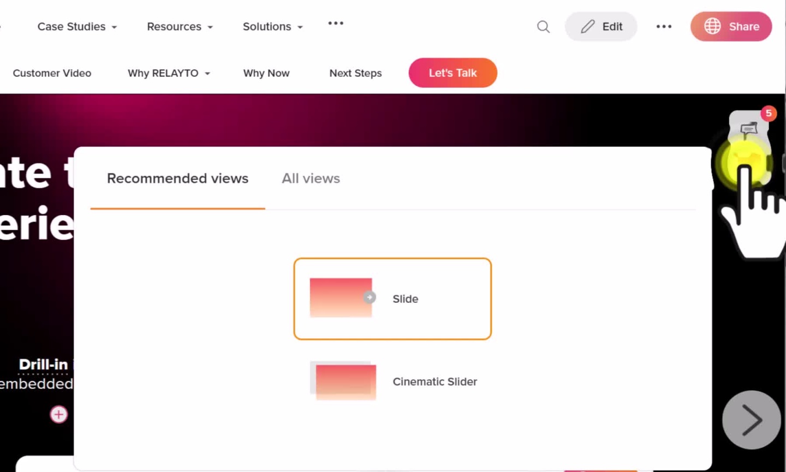This screenshot has height=472, width=786.
Task: Expand the Case Studies dropdown
Action: (77, 27)
